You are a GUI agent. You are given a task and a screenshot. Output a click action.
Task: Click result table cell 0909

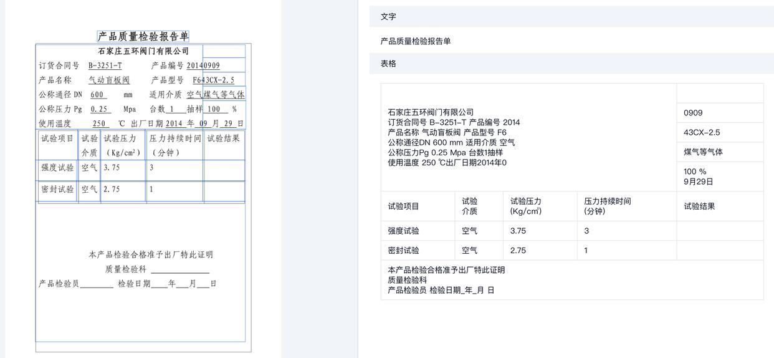point(720,113)
